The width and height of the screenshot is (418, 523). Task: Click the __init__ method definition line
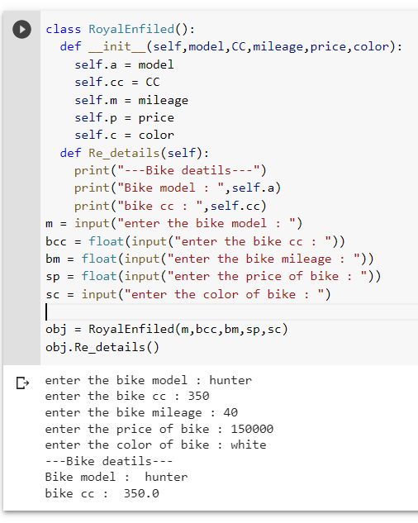tap(231, 47)
